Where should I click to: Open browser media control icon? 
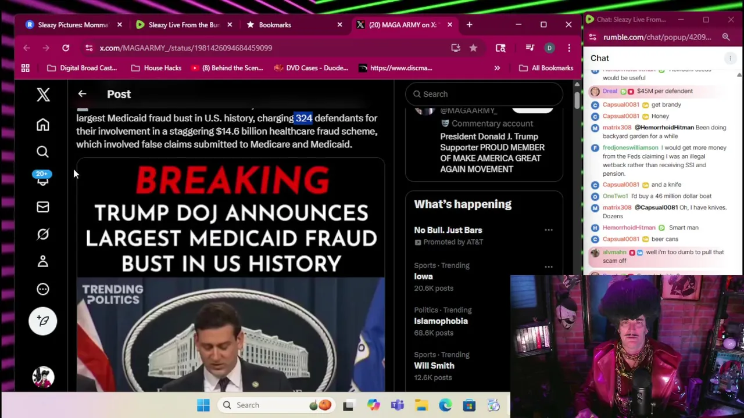tap(530, 48)
